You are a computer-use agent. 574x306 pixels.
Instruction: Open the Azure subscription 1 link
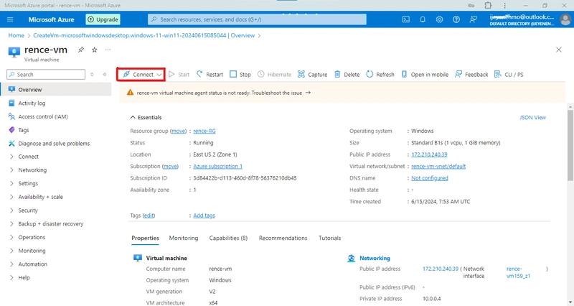[217, 166]
